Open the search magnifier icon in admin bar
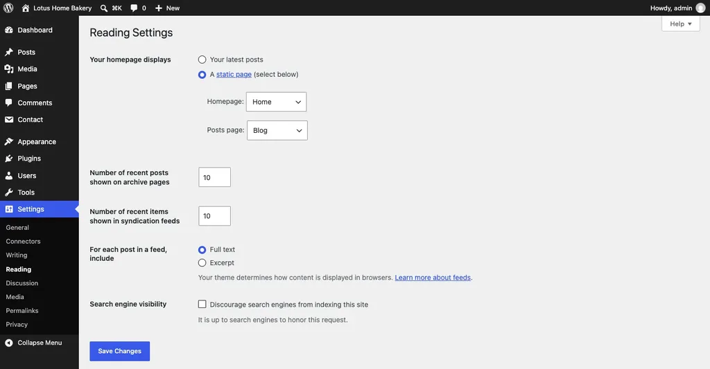This screenshot has width=710, height=369. click(104, 8)
